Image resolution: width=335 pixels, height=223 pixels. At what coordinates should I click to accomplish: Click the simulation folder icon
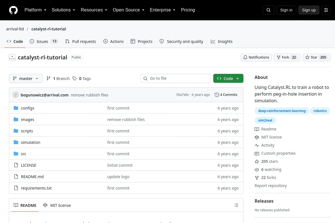[x=16, y=142]
